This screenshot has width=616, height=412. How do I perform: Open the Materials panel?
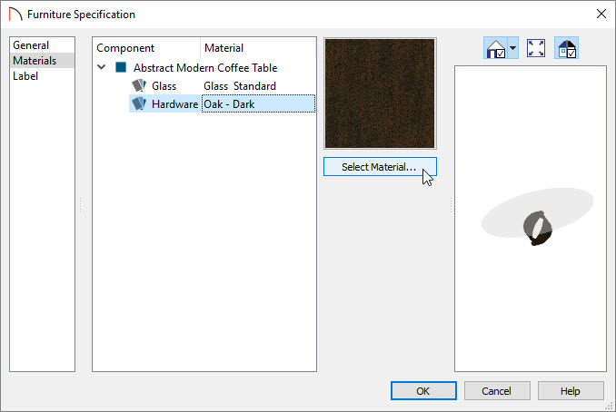click(x=42, y=61)
